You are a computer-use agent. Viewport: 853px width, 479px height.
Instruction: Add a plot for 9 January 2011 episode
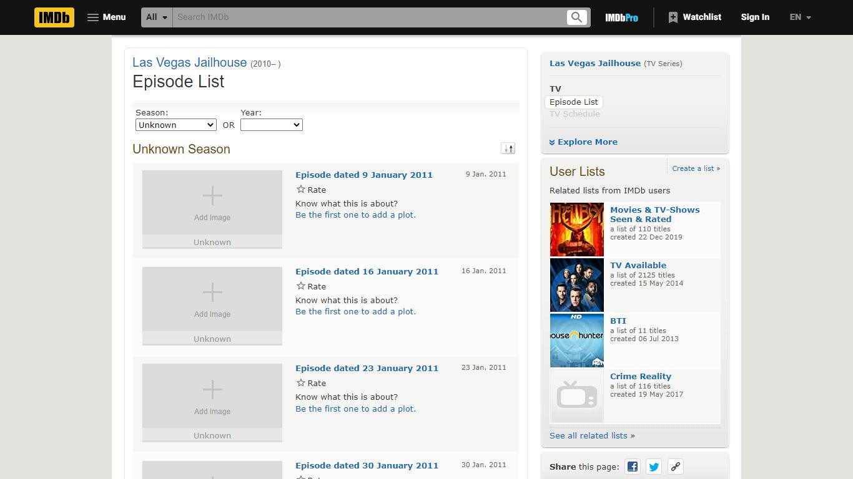point(356,215)
